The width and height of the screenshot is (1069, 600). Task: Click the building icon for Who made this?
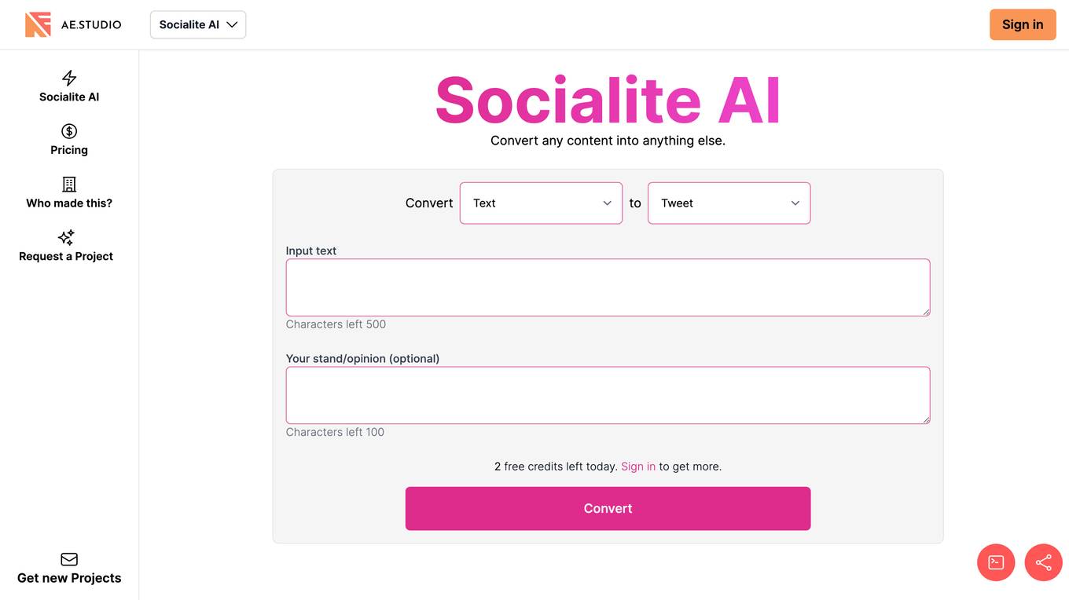coord(68,184)
